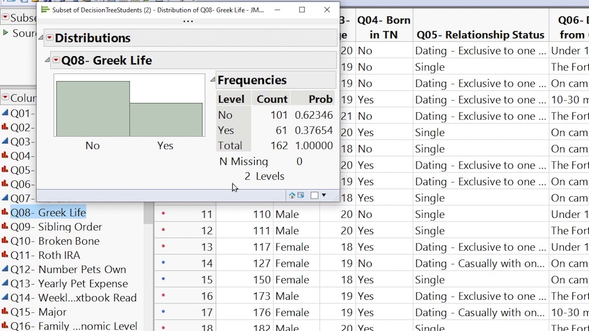The width and height of the screenshot is (589, 331).
Task: Select the 'No' bar in the histogram
Action: 93,108
